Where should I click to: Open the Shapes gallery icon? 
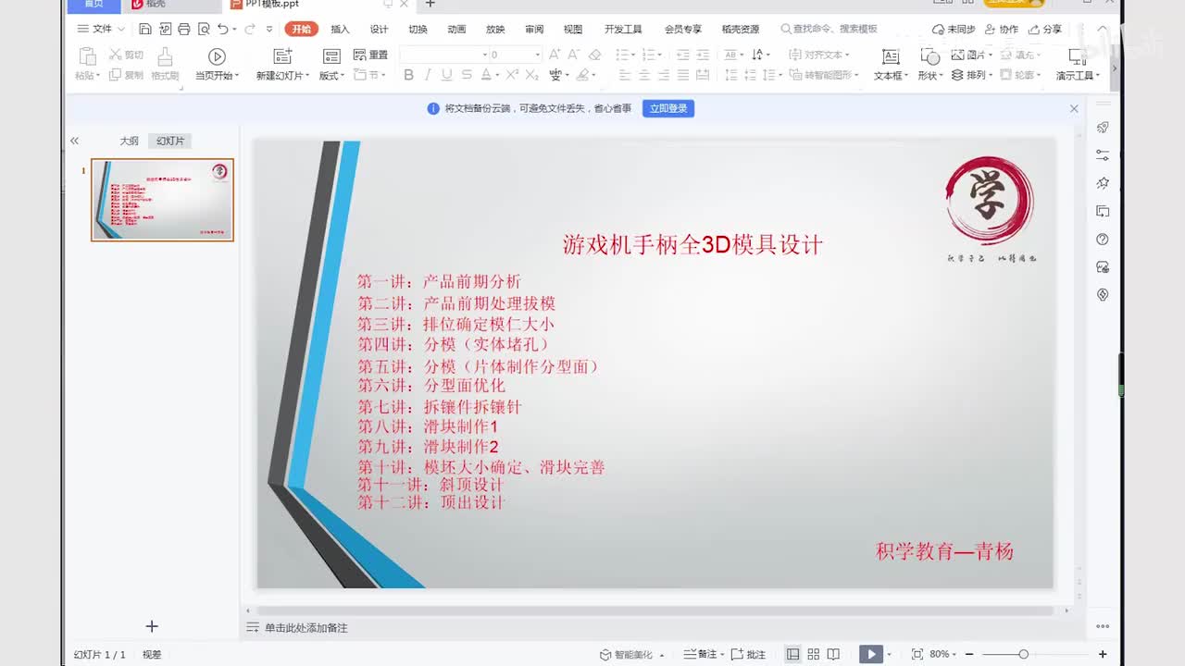929,55
